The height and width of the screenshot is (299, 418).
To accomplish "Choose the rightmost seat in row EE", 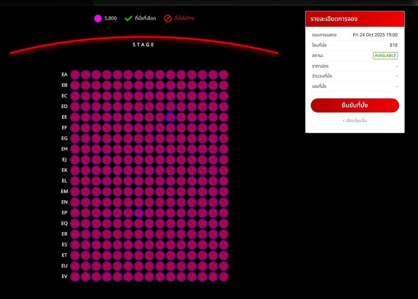I will pyautogui.click(x=224, y=117).
